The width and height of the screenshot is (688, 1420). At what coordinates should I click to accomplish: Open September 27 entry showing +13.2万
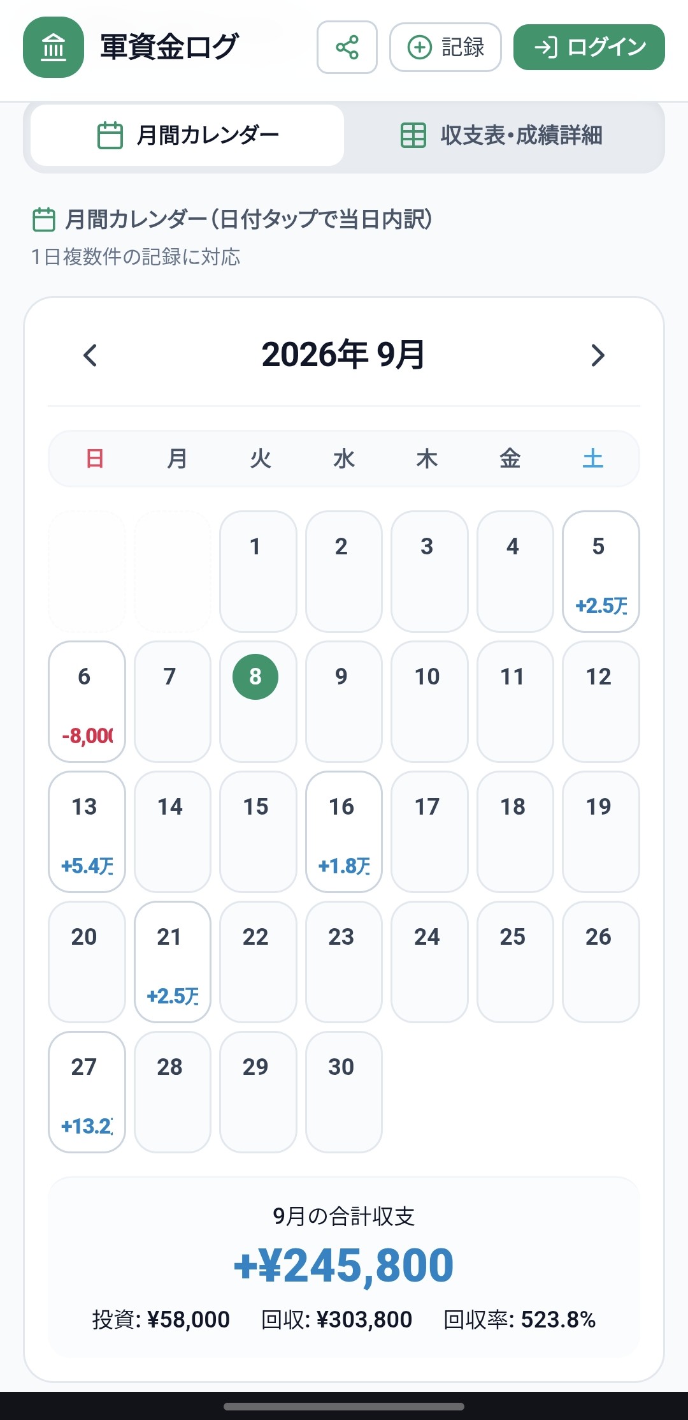[x=87, y=1092]
